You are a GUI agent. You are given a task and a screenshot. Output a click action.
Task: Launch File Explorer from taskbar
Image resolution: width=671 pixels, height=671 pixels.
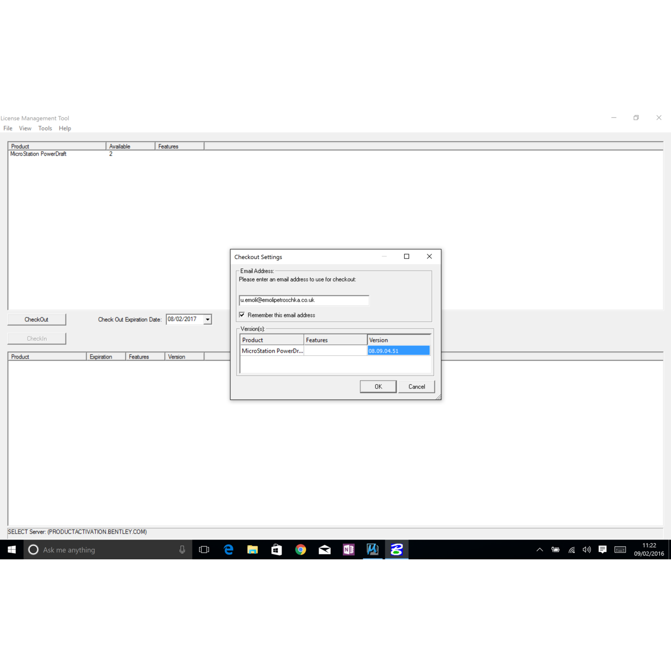253,549
